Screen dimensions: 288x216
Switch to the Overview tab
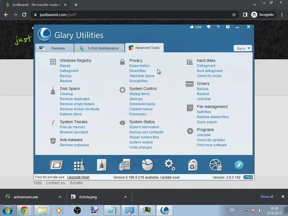pyautogui.click(x=54, y=48)
